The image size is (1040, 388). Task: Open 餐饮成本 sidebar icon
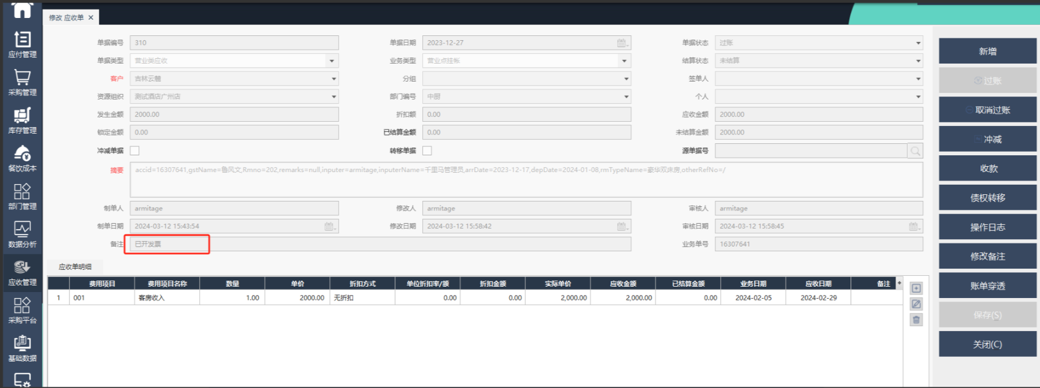[x=22, y=158]
